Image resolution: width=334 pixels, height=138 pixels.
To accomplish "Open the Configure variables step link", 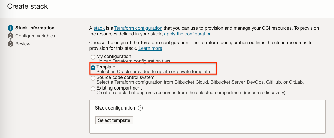I will [35, 36].
